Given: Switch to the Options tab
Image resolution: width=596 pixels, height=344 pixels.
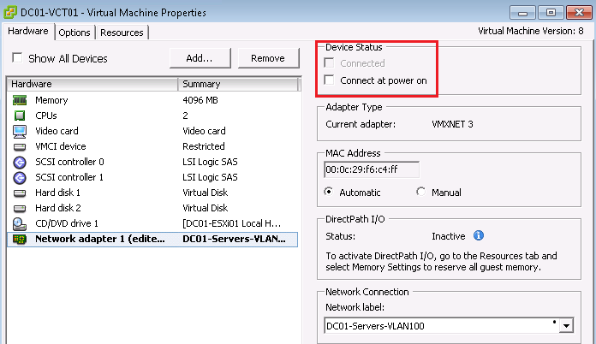Looking at the screenshot, I should click(x=75, y=33).
